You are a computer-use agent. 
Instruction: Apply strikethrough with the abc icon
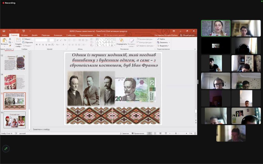click(49, 45)
